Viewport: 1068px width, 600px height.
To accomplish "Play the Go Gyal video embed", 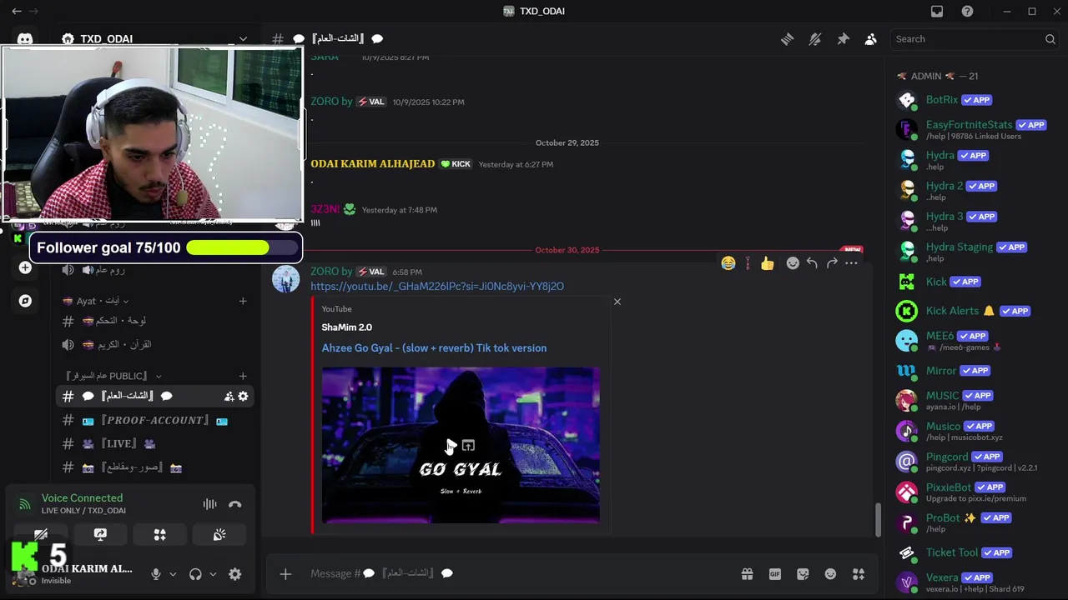I will pyautogui.click(x=451, y=446).
